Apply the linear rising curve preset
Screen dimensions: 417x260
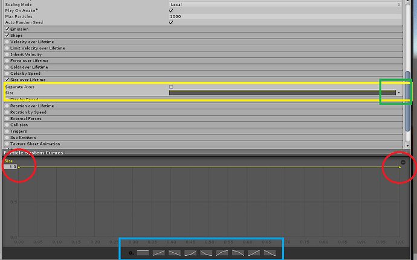pos(159,253)
